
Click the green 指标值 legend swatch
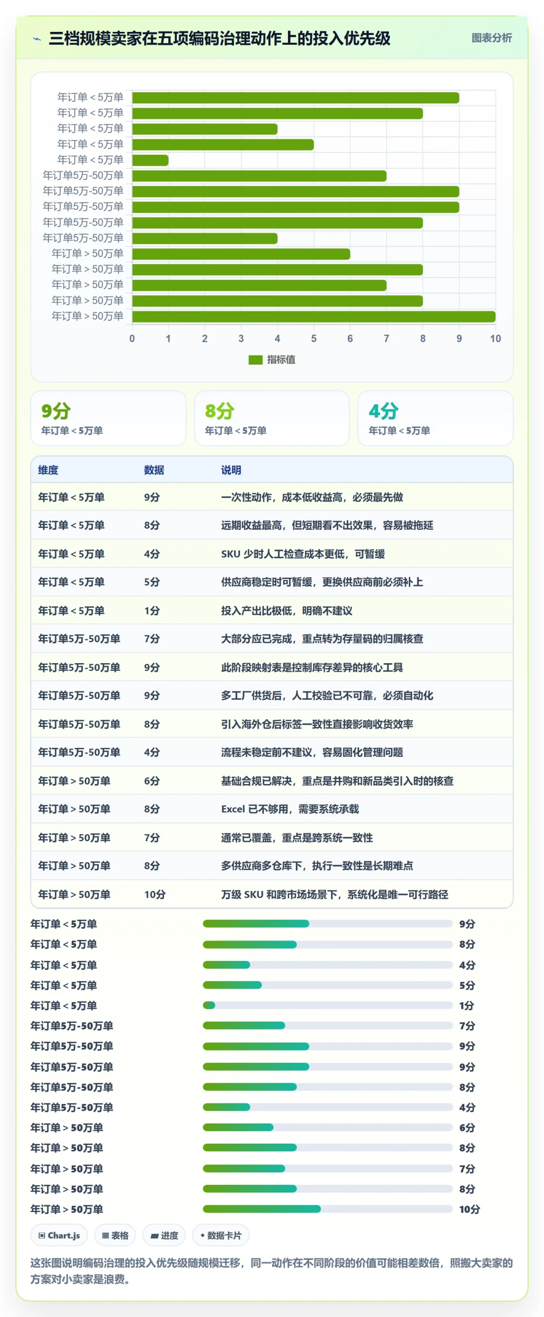point(256,360)
